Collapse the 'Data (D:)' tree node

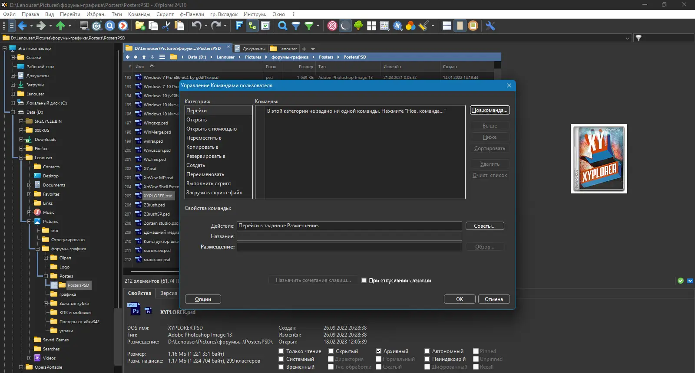click(13, 112)
